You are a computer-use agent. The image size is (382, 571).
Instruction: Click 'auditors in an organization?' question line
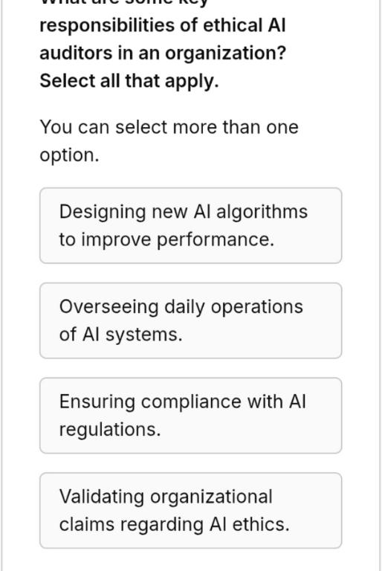click(163, 54)
